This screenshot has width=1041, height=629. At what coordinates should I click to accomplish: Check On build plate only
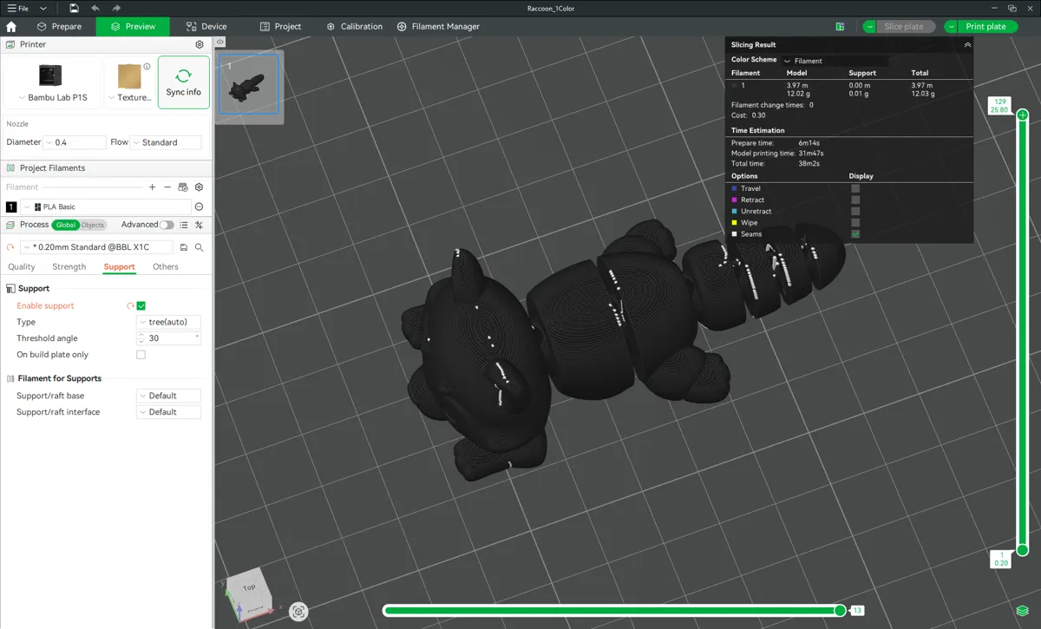(x=141, y=355)
